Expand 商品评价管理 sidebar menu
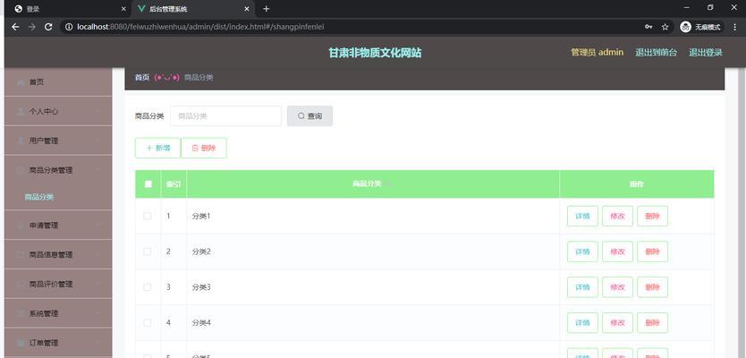 tap(58, 285)
